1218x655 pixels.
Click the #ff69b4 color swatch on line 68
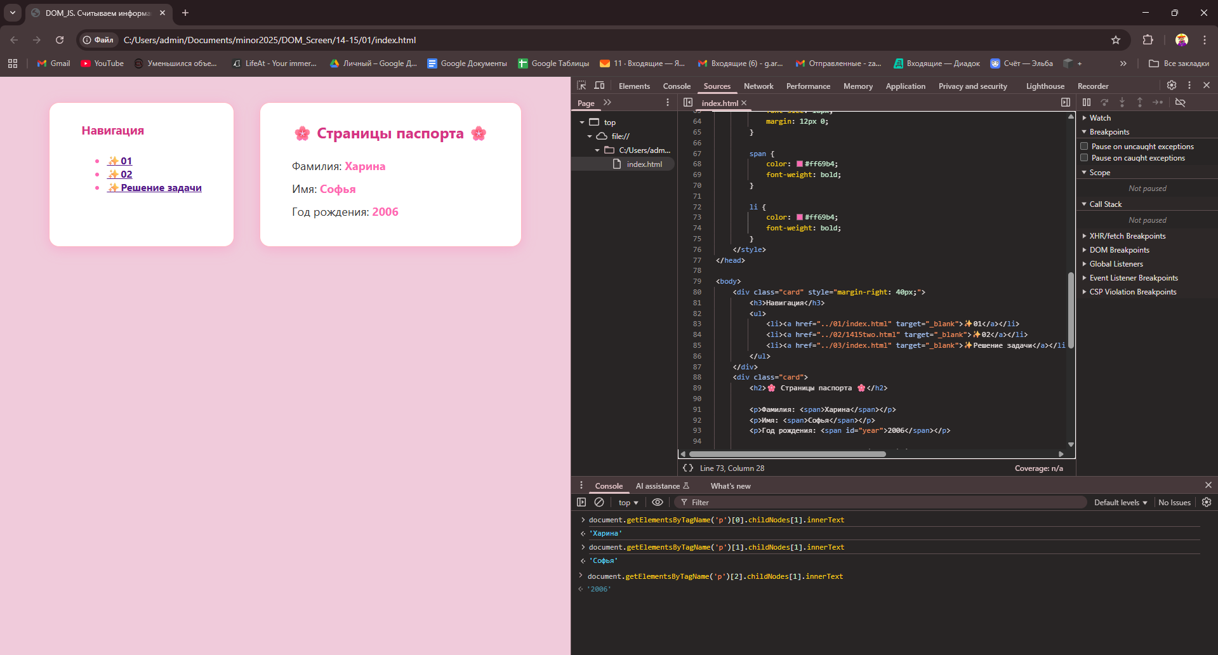(x=800, y=164)
